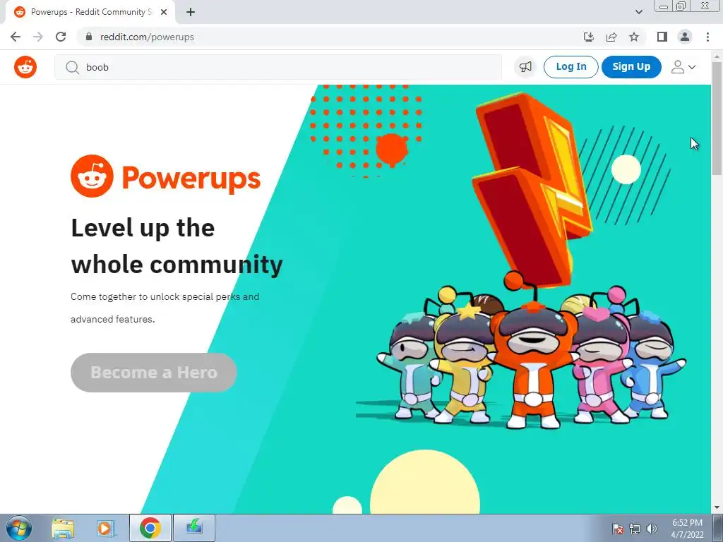Click the install app icon in address bar

click(x=588, y=37)
